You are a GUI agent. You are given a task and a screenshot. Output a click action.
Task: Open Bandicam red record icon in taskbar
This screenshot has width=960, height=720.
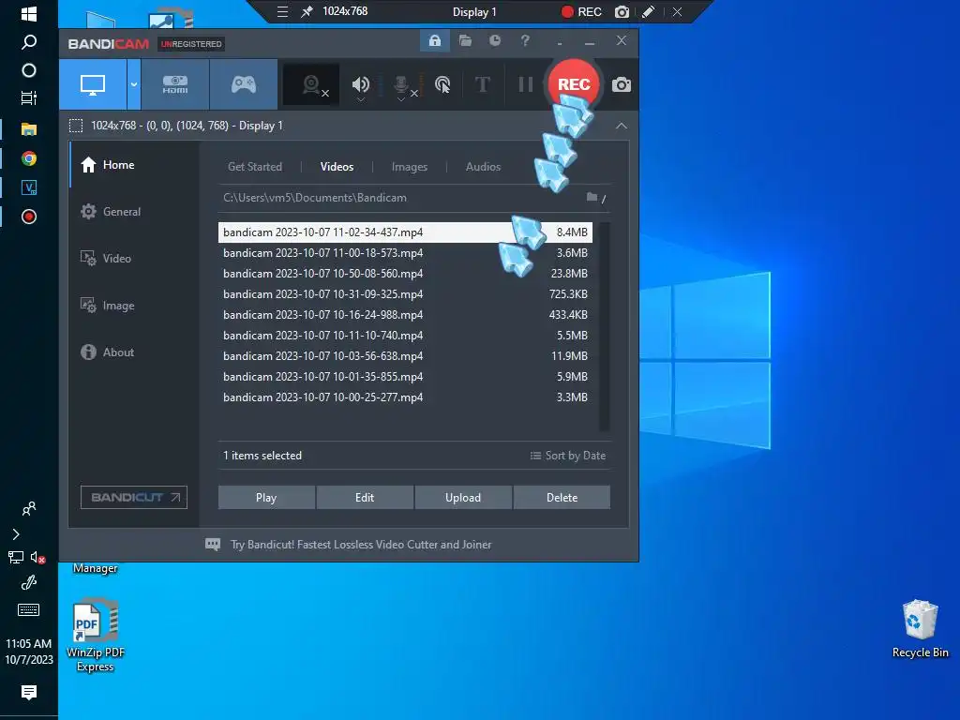click(29, 217)
